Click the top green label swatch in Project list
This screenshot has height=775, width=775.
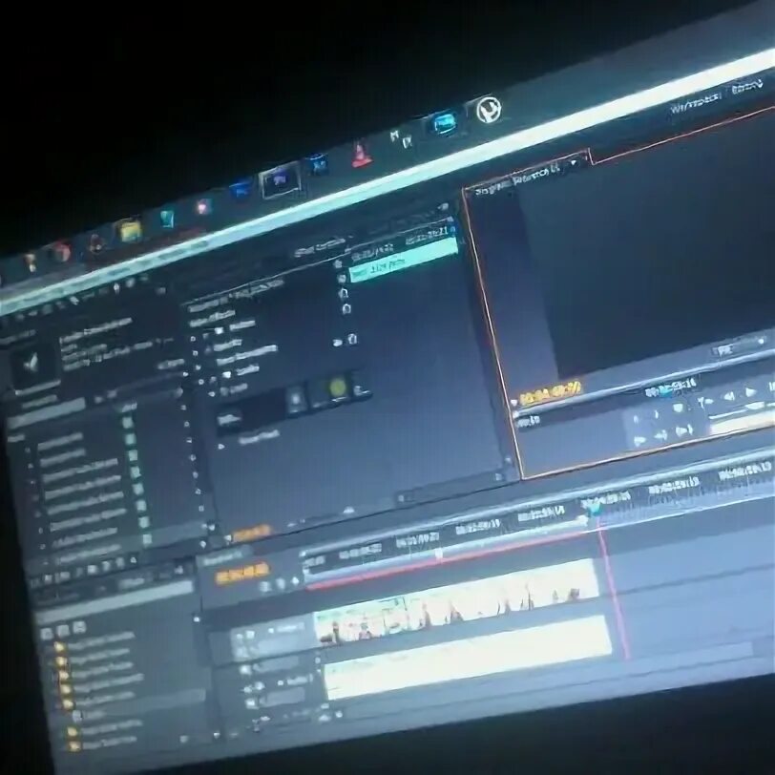coord(127,423)
